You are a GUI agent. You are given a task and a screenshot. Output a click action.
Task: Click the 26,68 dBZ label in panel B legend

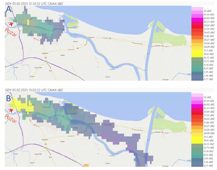point(209,130)
